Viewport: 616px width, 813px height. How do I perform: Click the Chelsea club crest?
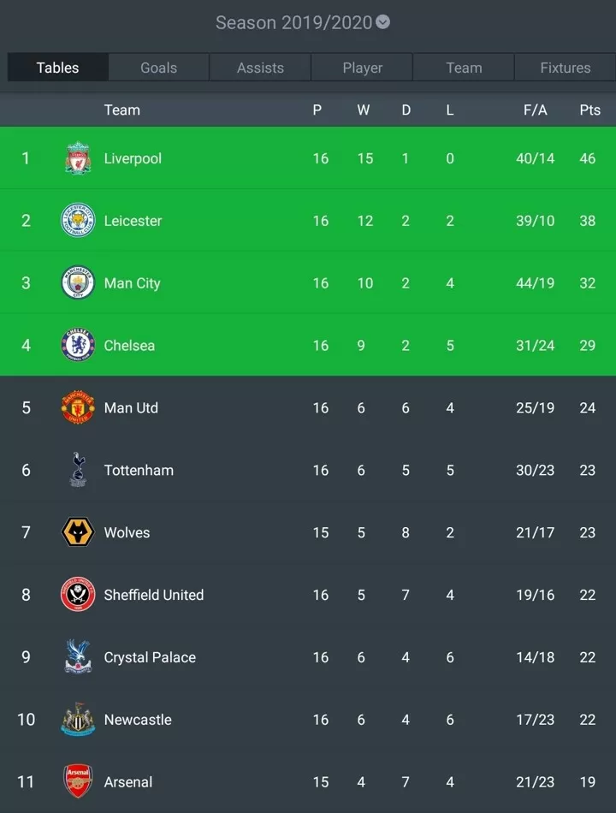78,345
